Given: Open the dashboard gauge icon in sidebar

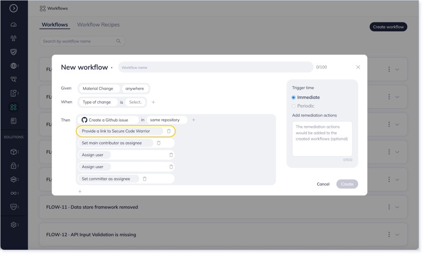Looking at the screenshot, I should pos(14,24).
